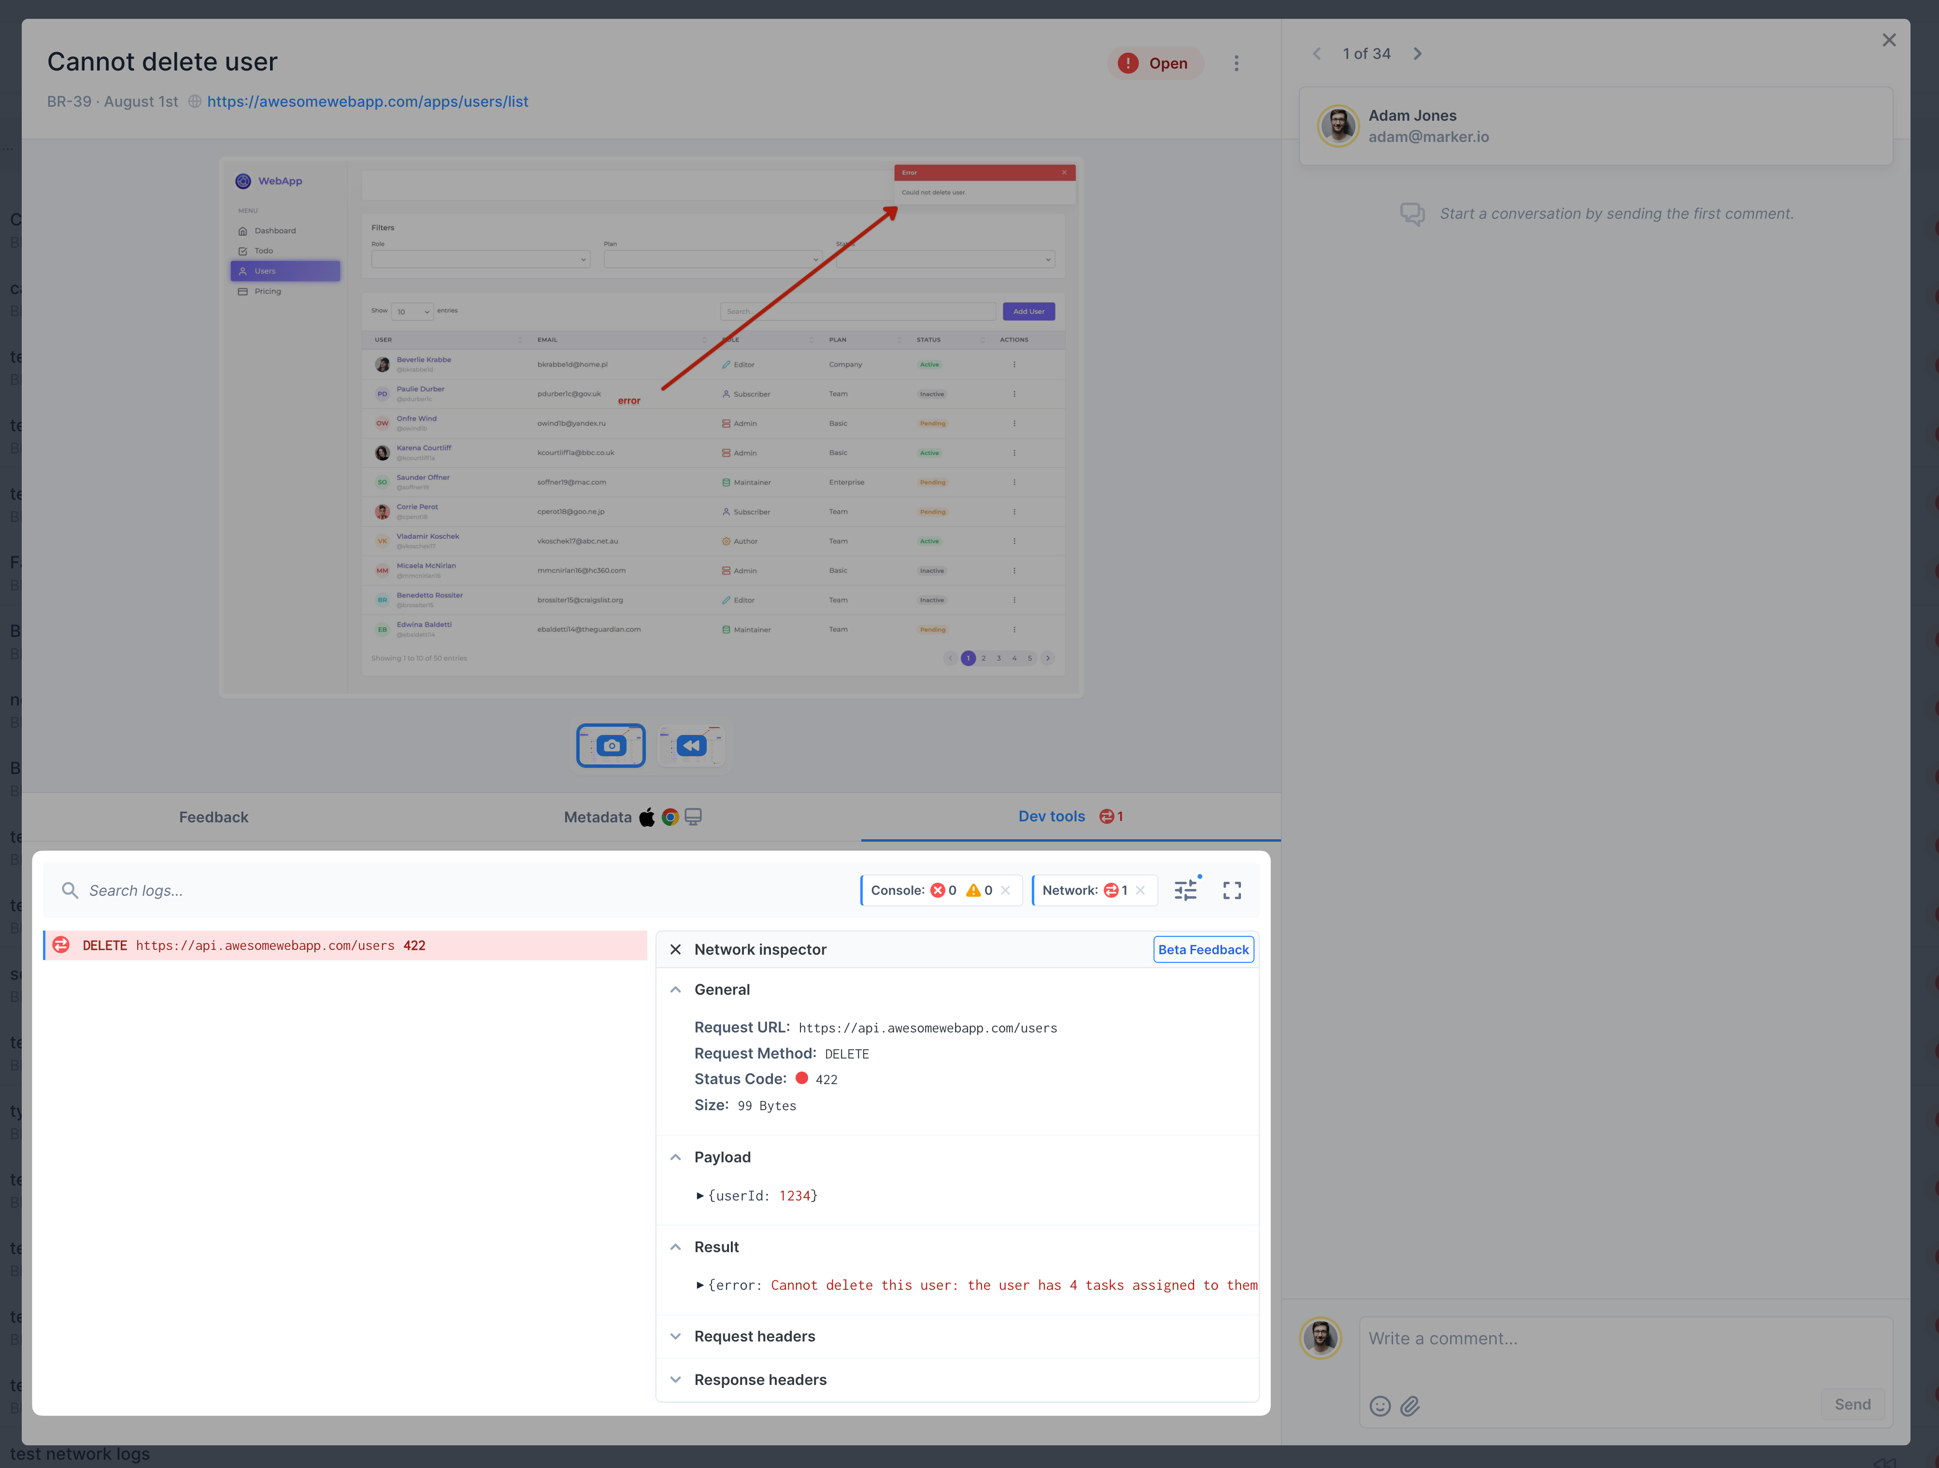Click the globe icon before the URL
Screen dimensions: 1939x1468
(195, 102)
